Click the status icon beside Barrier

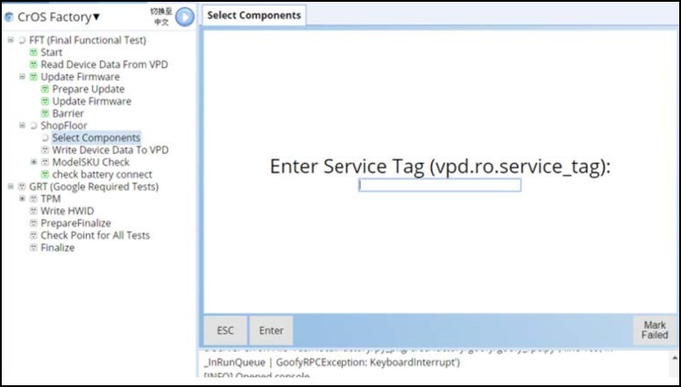[x=45, y=113]
